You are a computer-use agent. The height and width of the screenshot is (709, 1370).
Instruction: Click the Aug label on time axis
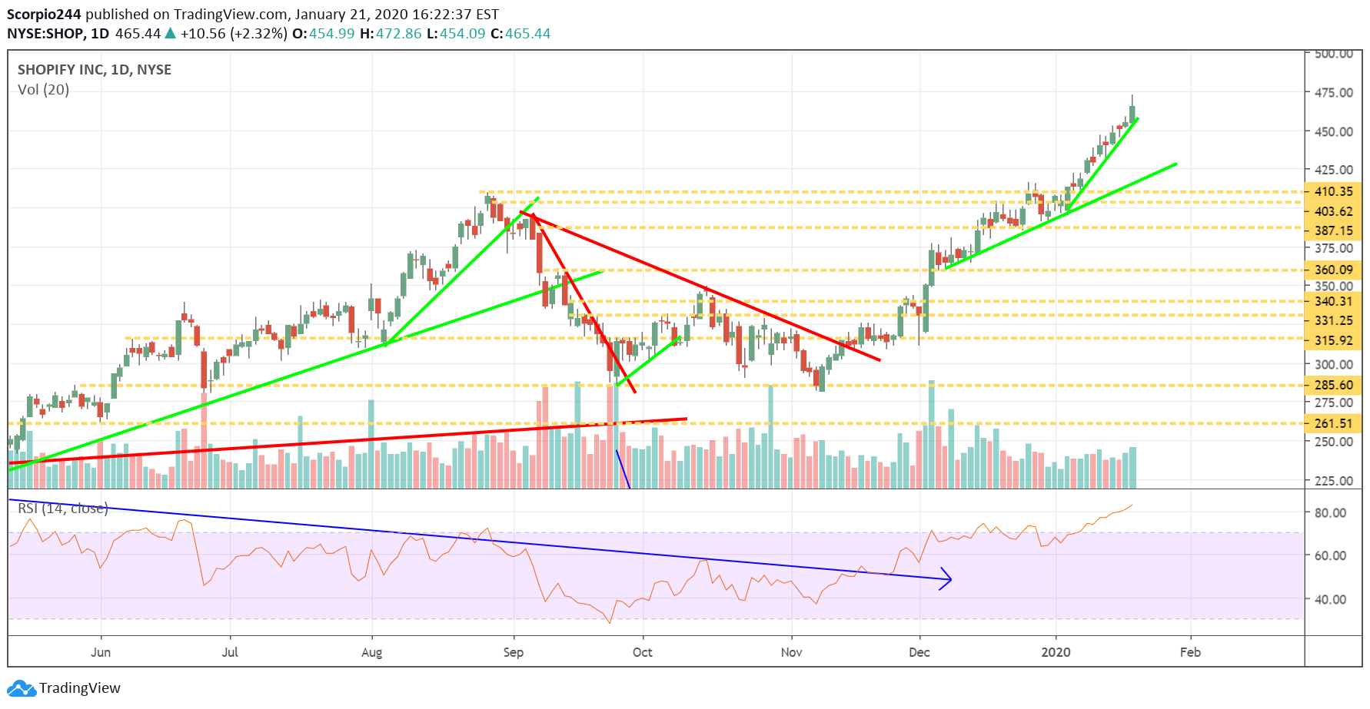tap(371, 652)
